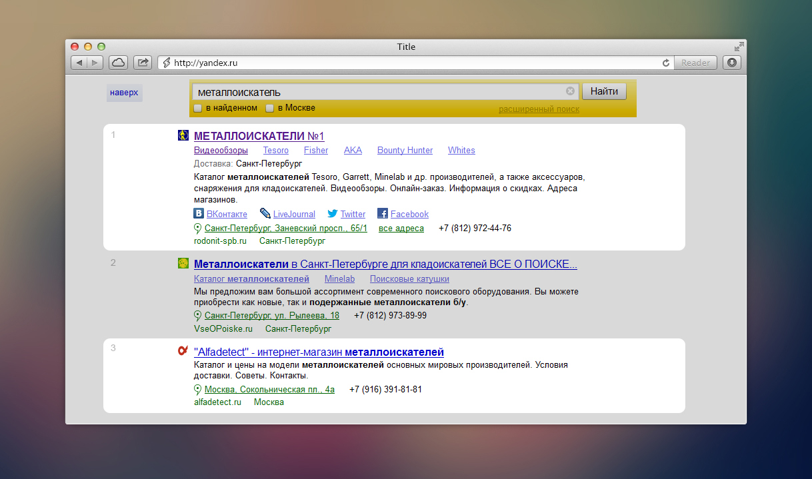Click the favicon of МЕТАЛЛОИСКАТЕЛИ №1 result
The width and height of the screenshot is (812, 479).
183,135
